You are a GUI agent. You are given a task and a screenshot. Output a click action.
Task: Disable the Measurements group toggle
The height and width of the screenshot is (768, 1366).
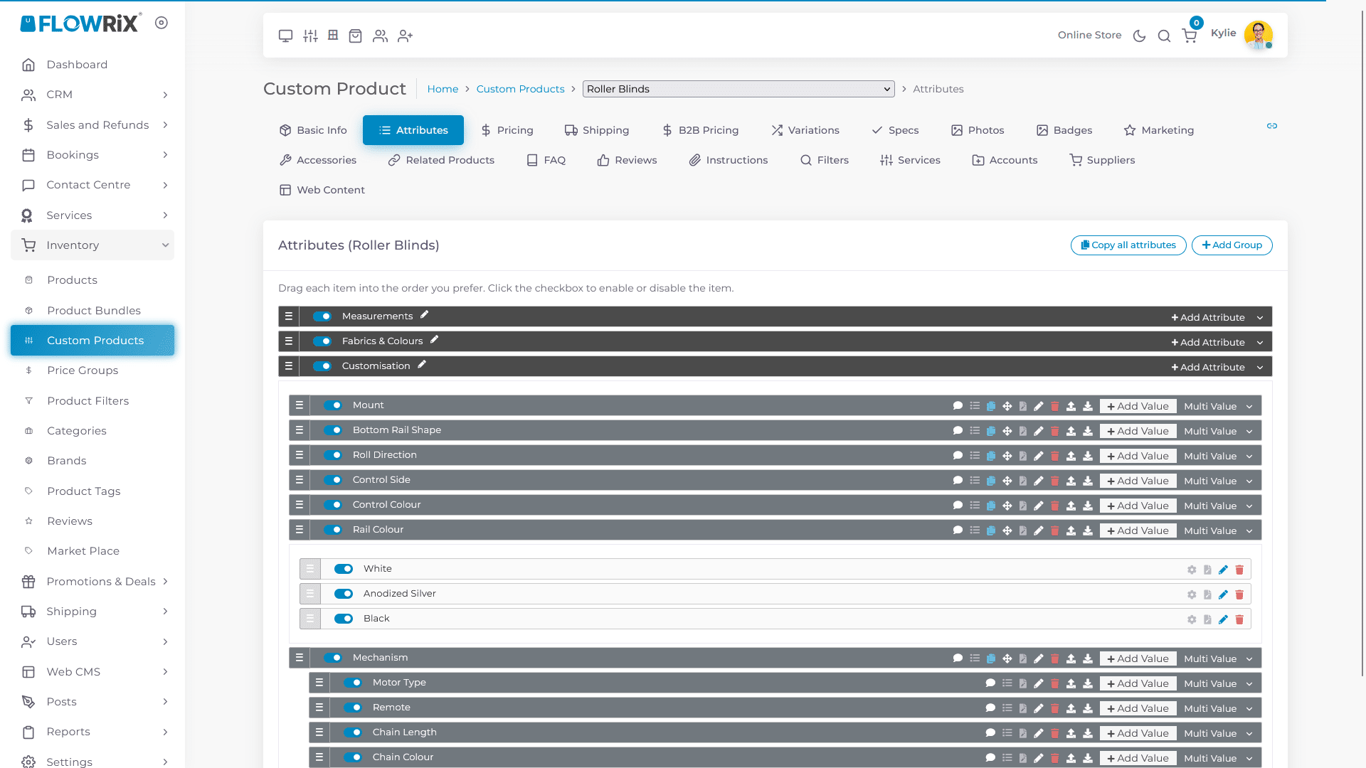pyautogui.click(x=322, y=316)
